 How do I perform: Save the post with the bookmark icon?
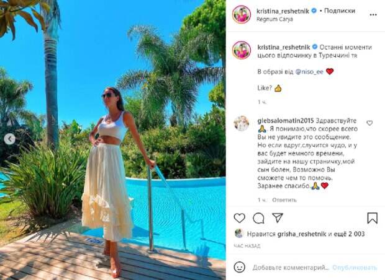click(372, 218)
